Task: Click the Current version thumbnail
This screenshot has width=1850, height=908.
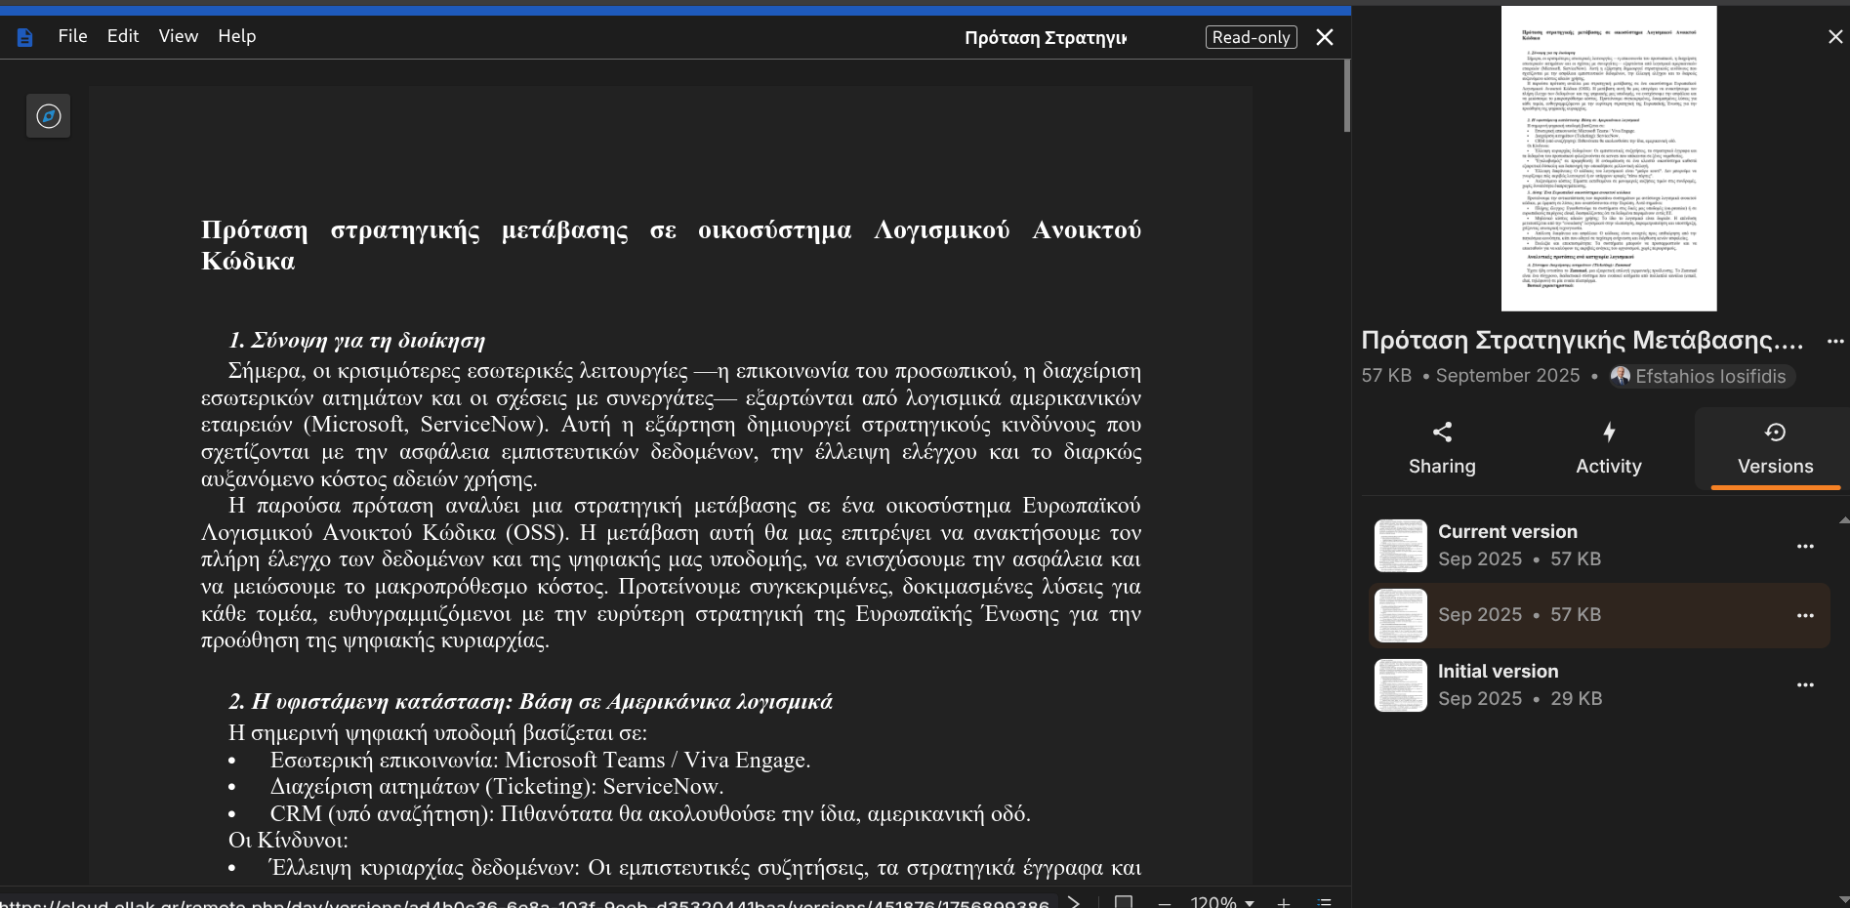Action: (x=1401, y=546)
